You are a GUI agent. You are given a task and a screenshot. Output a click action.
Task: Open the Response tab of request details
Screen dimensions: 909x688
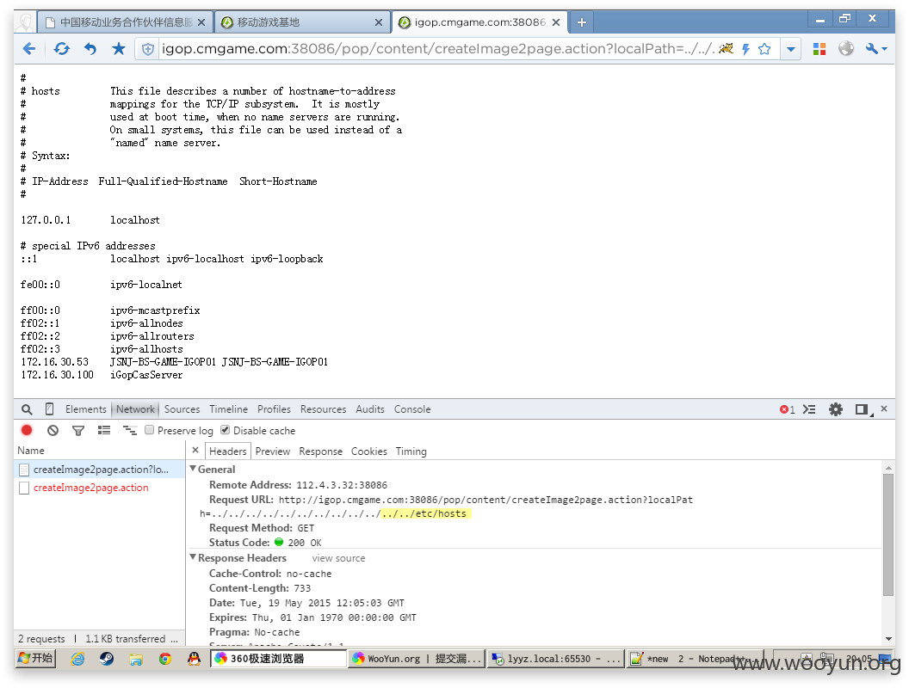click(x=320, y=451)
